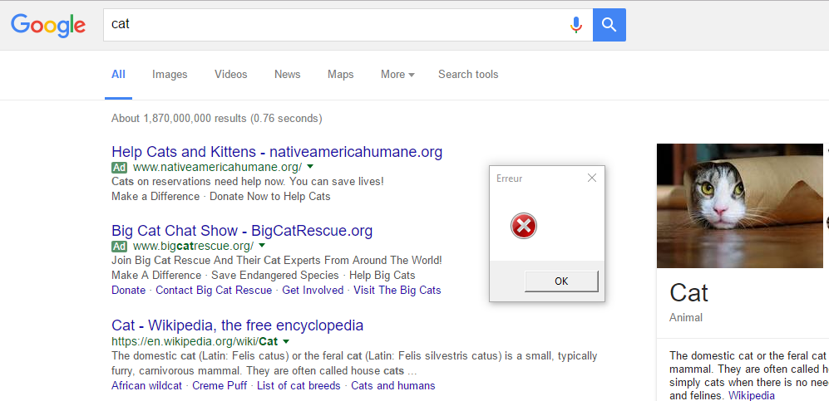
Task: Click the Ad badge for bigcatrescue.org
Action: pyautogui.click(x=120, y=246)
